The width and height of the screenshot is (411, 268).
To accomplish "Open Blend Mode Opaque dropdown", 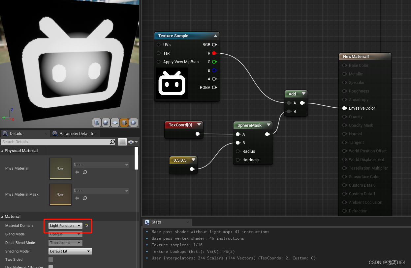I will (x=65, y=234).
